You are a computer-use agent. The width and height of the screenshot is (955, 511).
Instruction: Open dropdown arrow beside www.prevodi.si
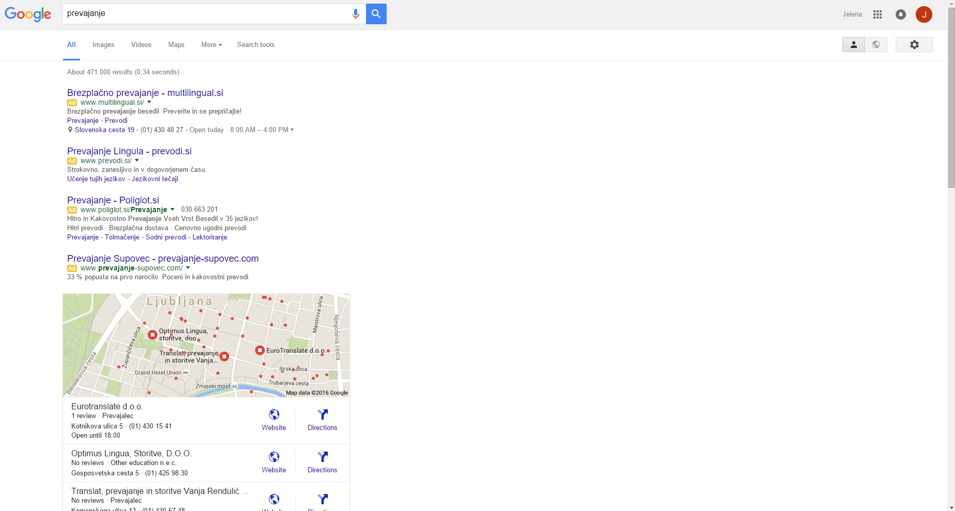pos(137,161)
